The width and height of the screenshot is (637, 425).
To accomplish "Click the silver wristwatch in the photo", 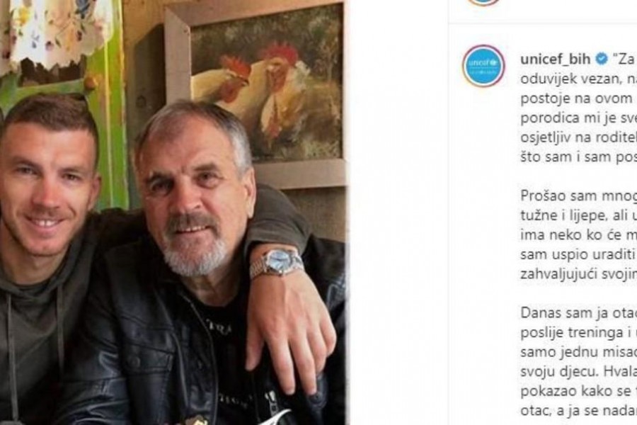I will 277,263.
